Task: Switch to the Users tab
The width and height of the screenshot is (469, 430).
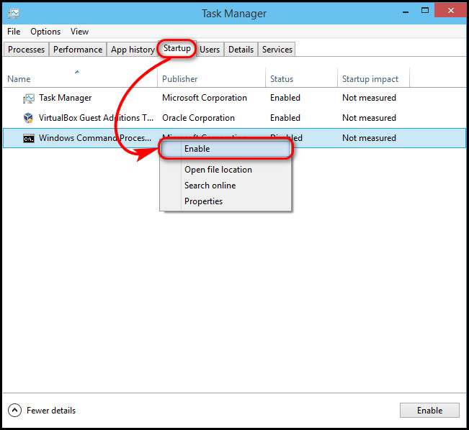Action: [x=210, y=50]
